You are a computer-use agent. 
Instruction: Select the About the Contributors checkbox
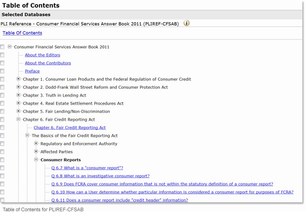coord(2,63)
